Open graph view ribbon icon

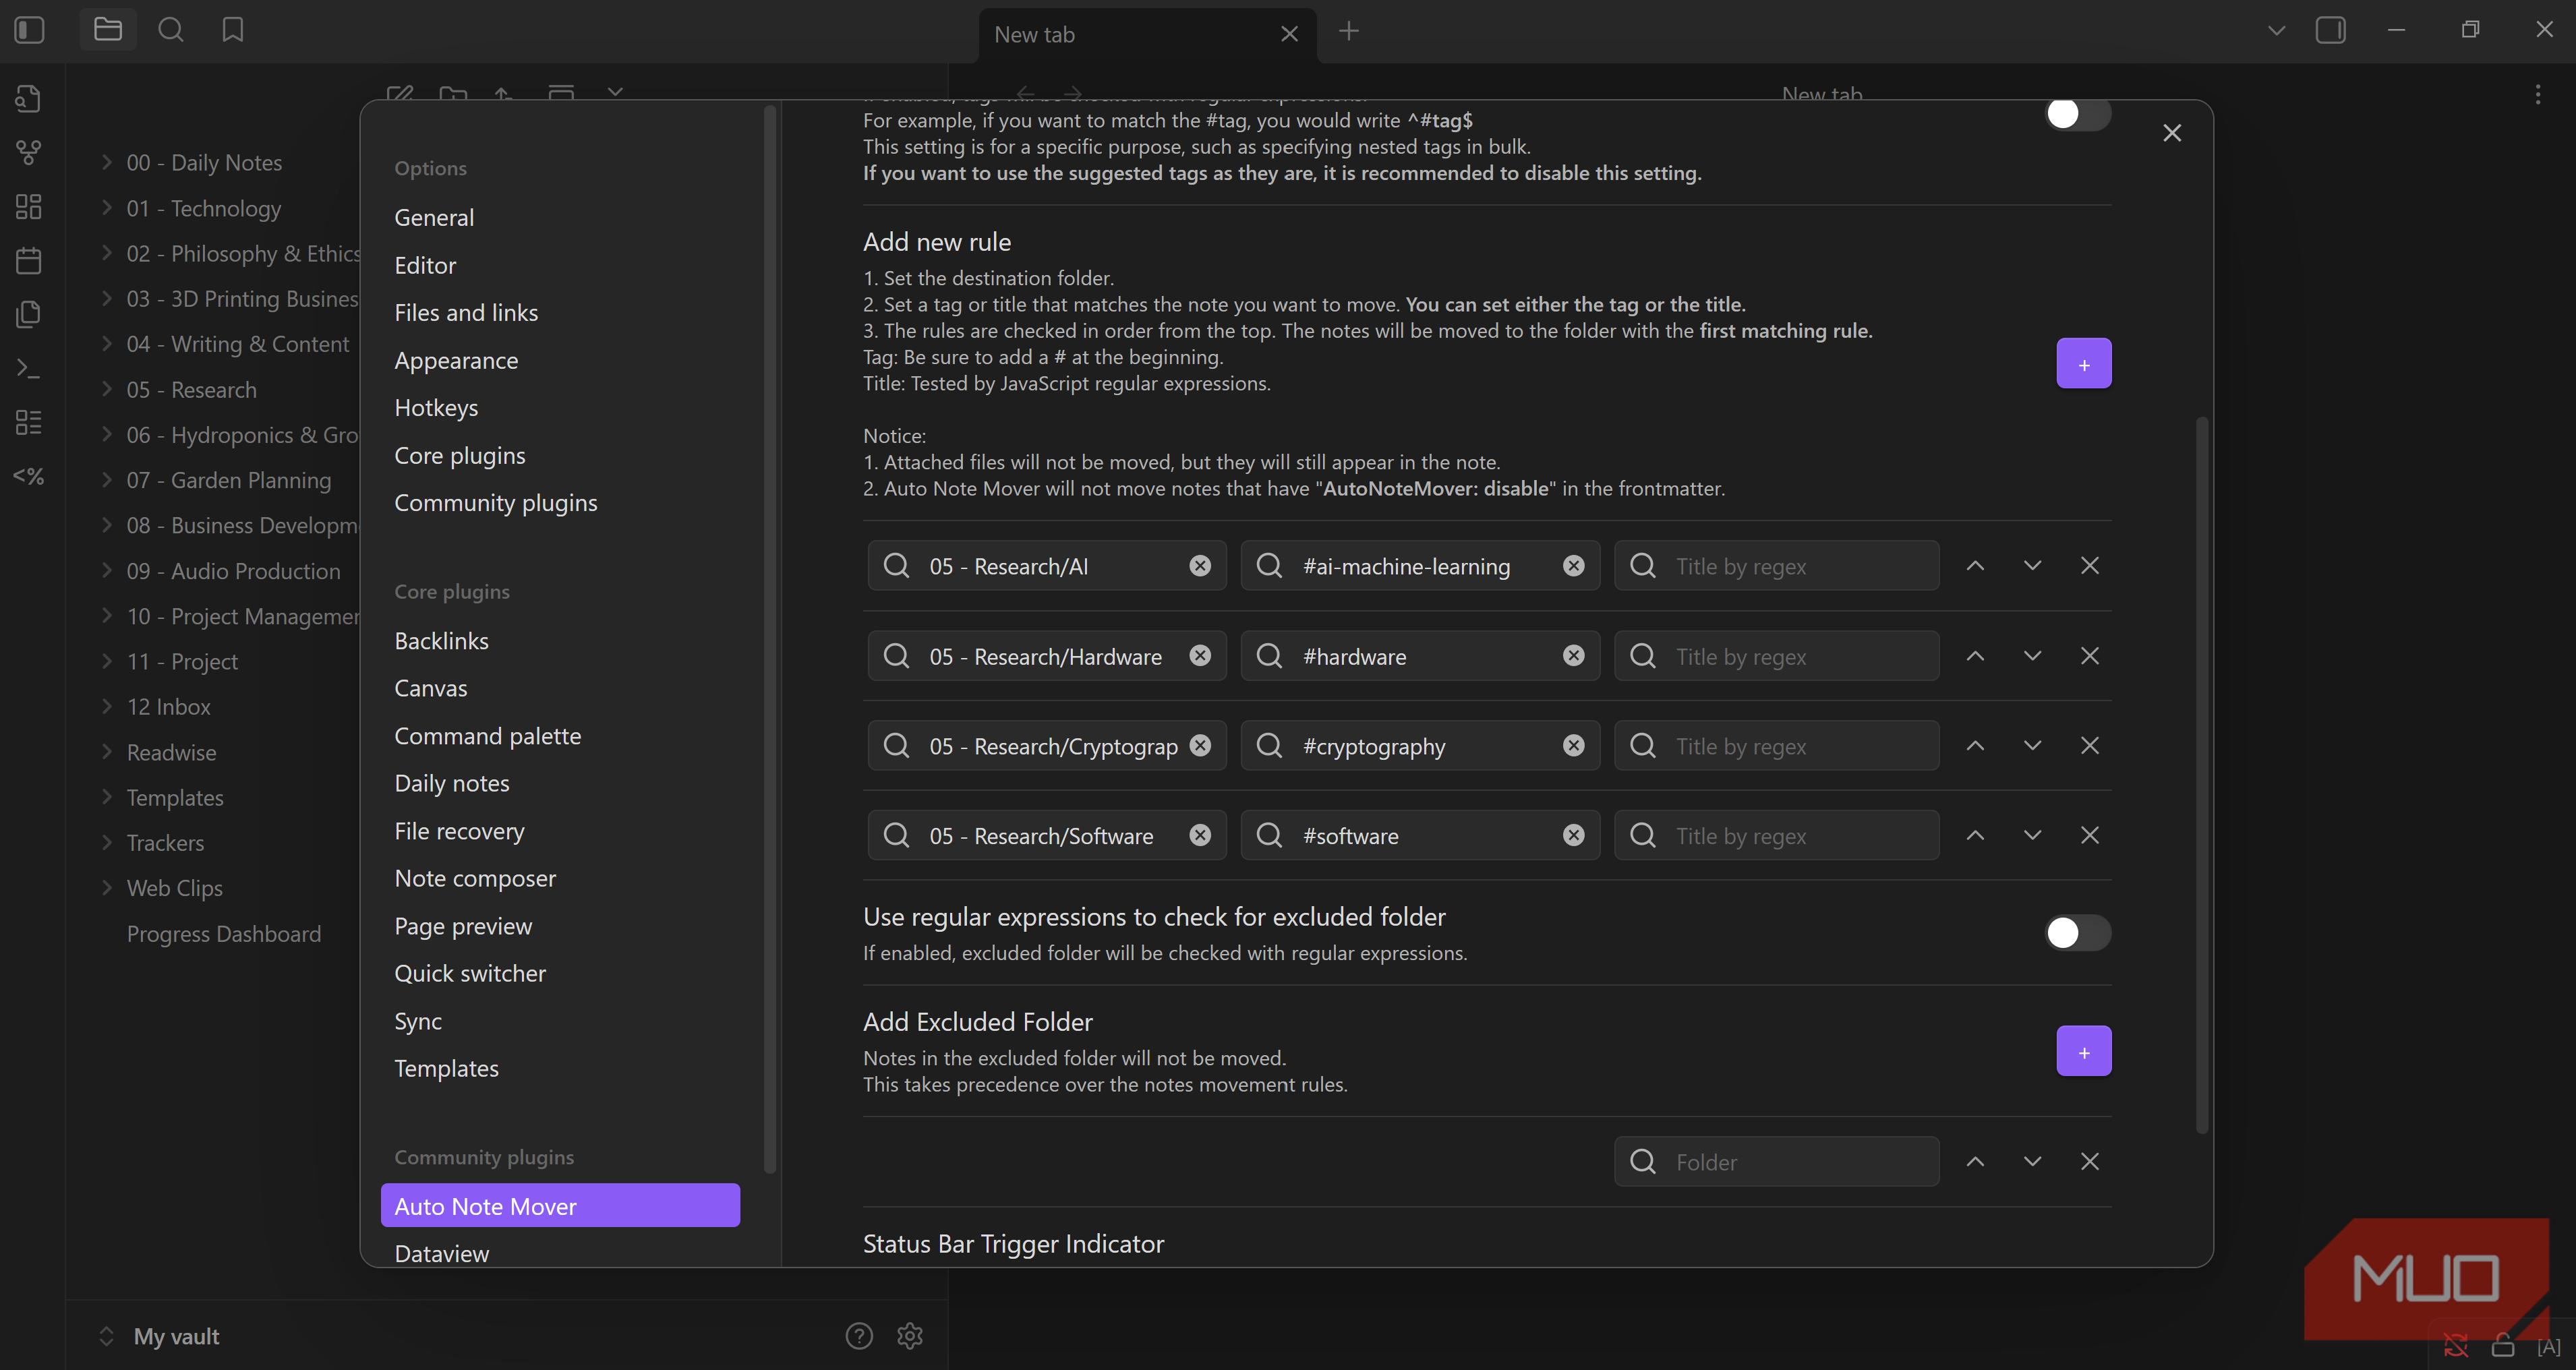pos(29,153)
